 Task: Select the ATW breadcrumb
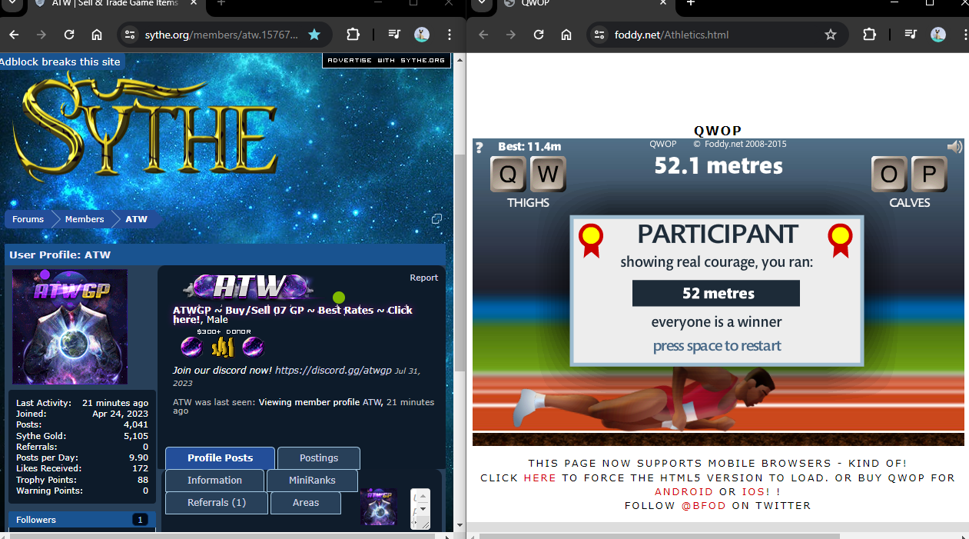coord(136,219)
